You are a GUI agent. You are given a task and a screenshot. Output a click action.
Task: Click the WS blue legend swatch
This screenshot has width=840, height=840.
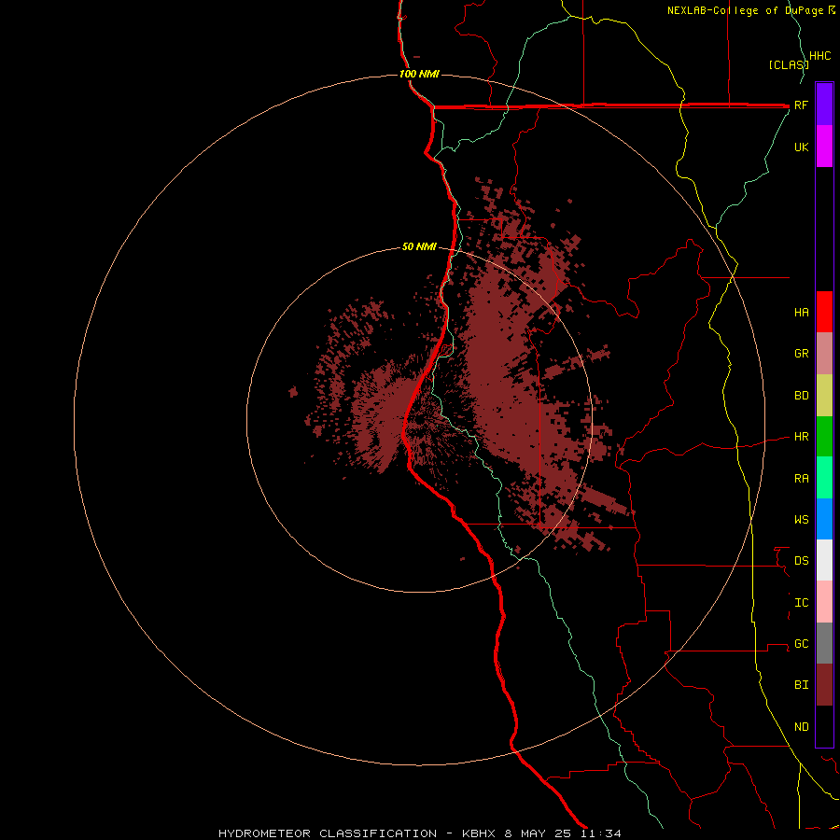click(x=824, y=519)
